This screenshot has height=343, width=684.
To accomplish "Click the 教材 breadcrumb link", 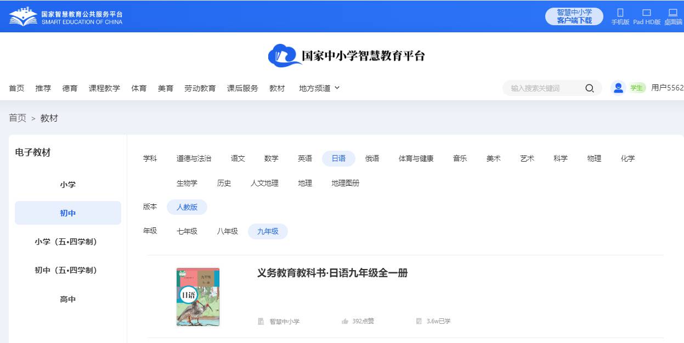I will tap(49, 118).
